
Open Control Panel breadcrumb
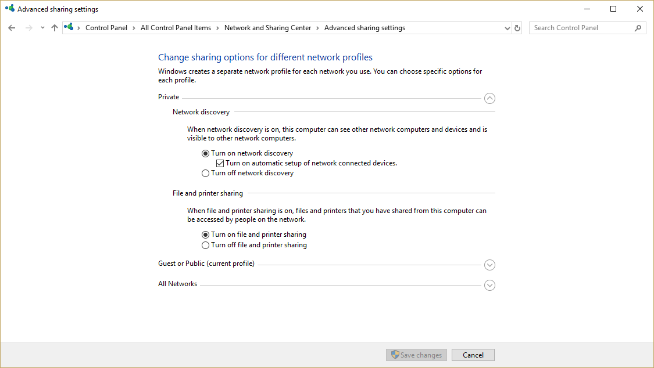tap(106, 28)
